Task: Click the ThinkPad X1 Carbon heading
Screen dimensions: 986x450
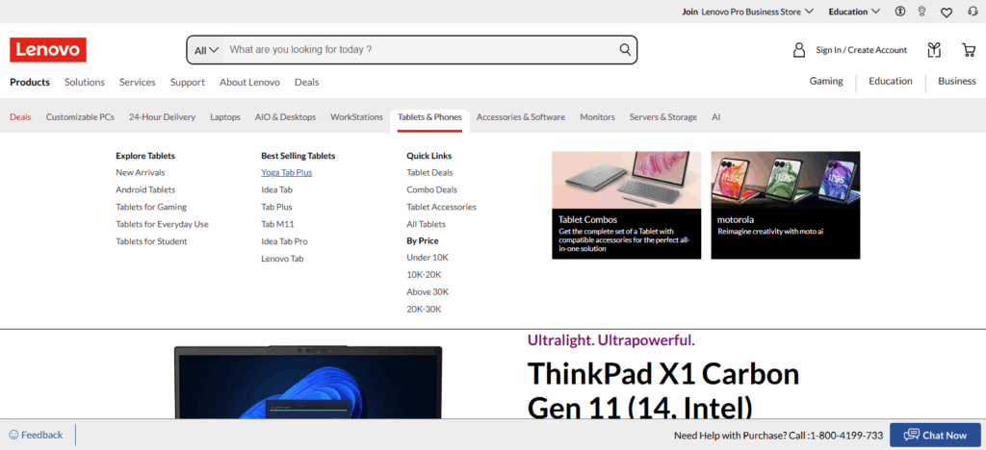Action: coord(663,390)
